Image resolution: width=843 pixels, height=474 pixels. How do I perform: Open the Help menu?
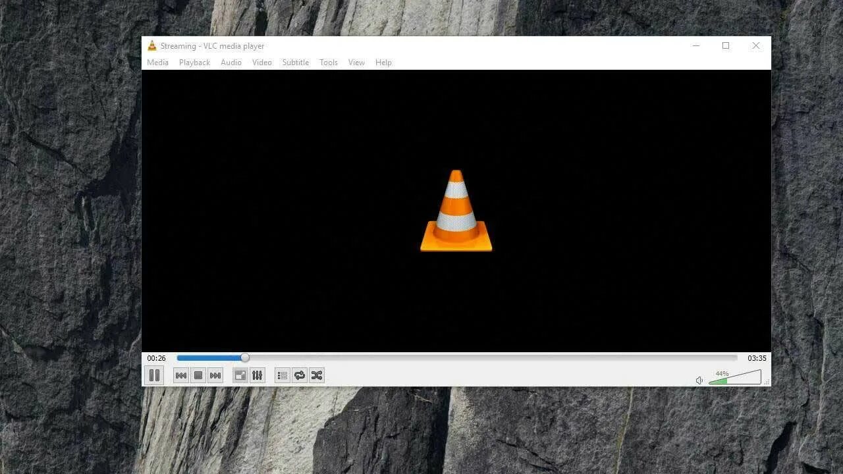383,63
